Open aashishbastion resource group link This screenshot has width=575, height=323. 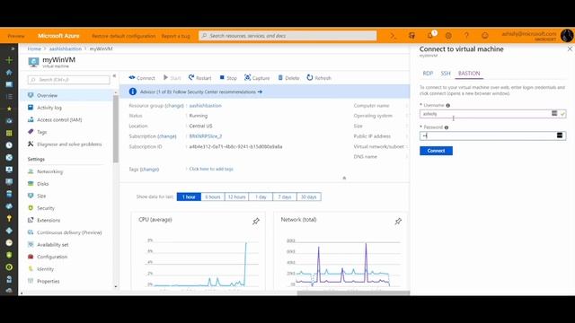pos(206,106)
